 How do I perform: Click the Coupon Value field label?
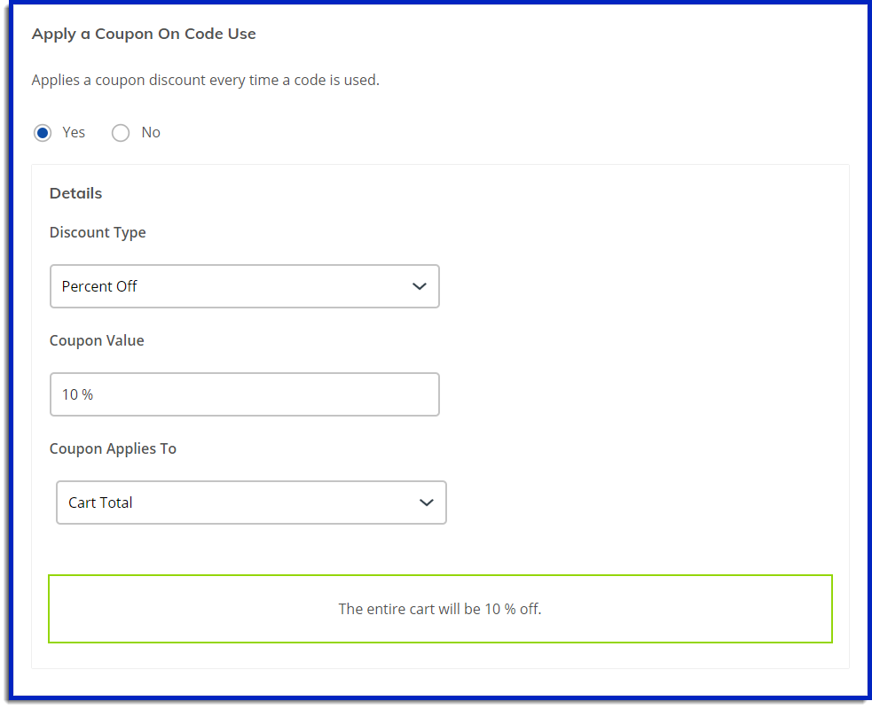click(x=97, y=340)
